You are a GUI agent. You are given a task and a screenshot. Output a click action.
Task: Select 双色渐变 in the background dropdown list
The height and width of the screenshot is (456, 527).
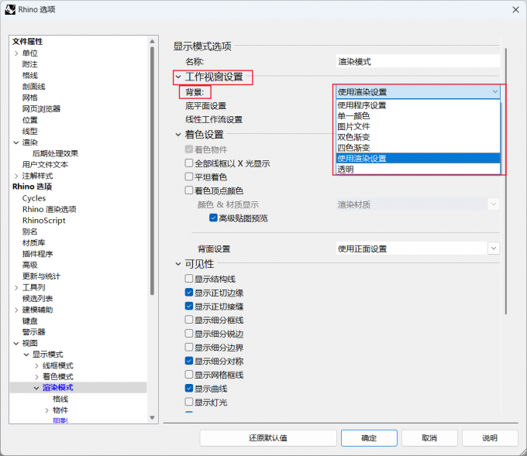[x=354, y=137]
